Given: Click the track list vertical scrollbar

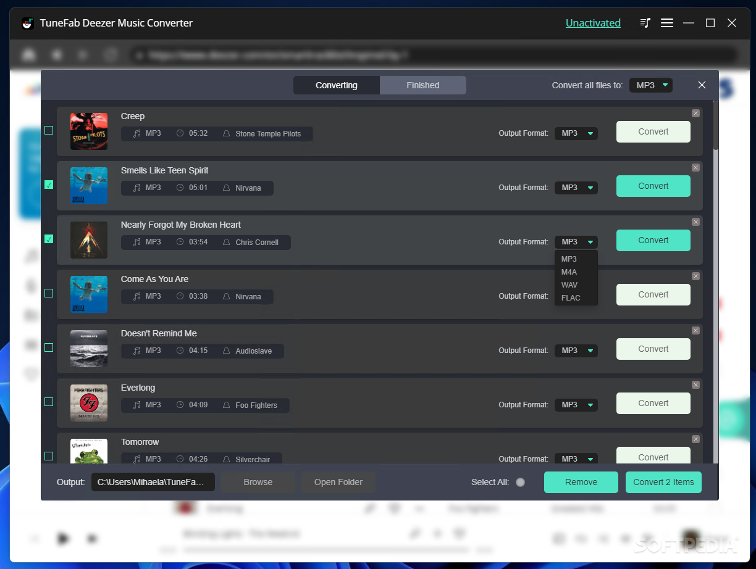Looking at the screenshot, I should [716, 125].
